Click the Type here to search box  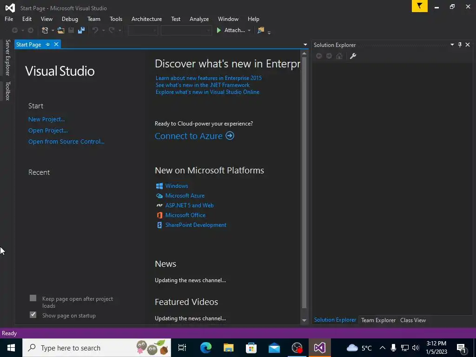coord(97,348)
